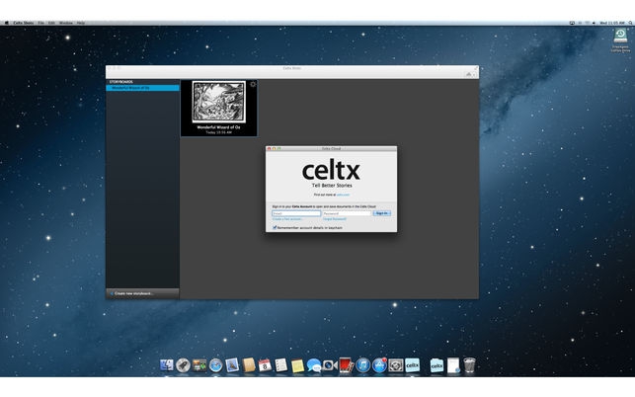Viewport: 635px width, 397px height.
Task: Select Wonderful Wizard of Oz in sidebar list
Action: 142,88
